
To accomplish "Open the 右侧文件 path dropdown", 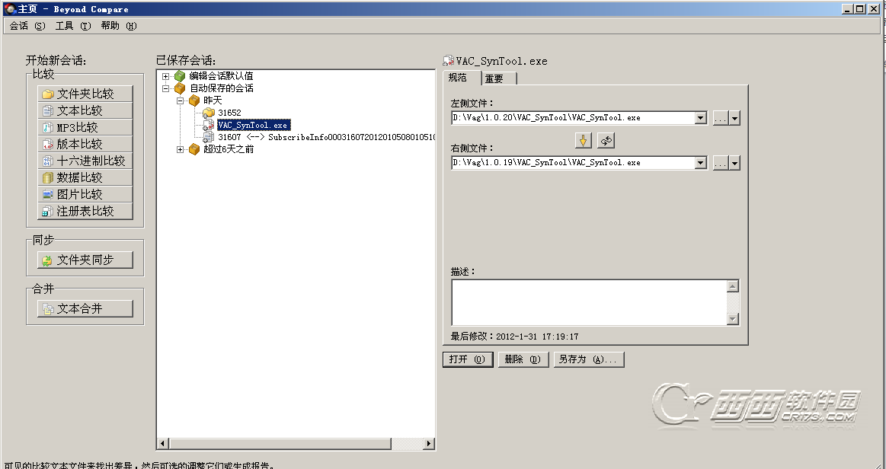I will pyautogui.click(x=701, y=162).
